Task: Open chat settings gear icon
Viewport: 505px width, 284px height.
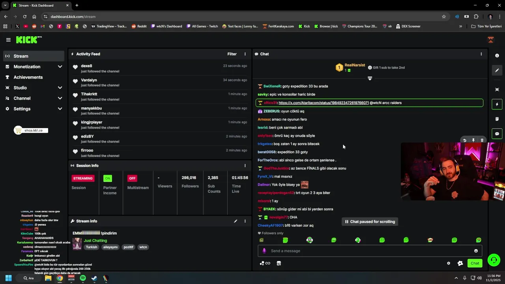Action: click(x=449, y=263)
